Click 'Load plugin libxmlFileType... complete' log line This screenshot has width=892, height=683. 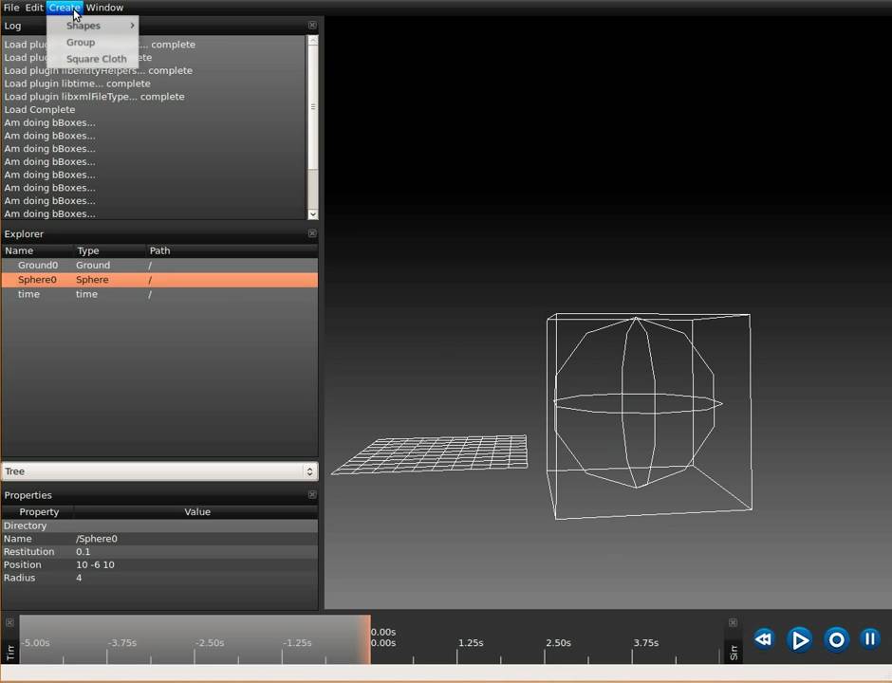tap(94, 96)
